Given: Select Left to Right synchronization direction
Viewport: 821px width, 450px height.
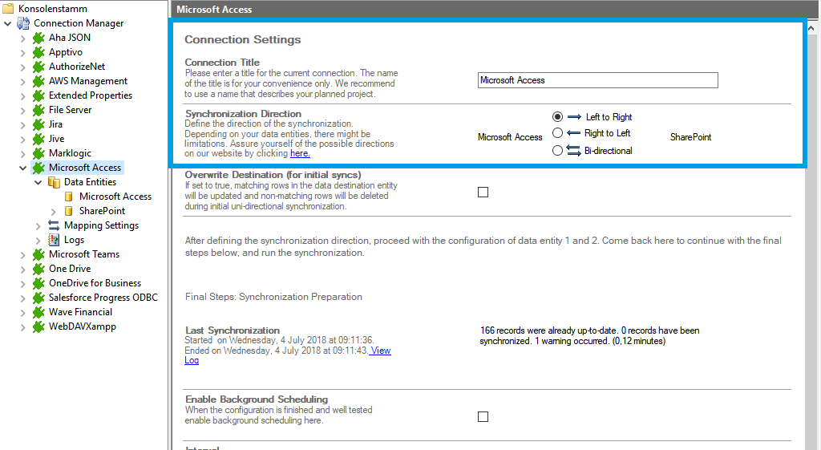Looking at the screenshot, I should click(558, 116).
